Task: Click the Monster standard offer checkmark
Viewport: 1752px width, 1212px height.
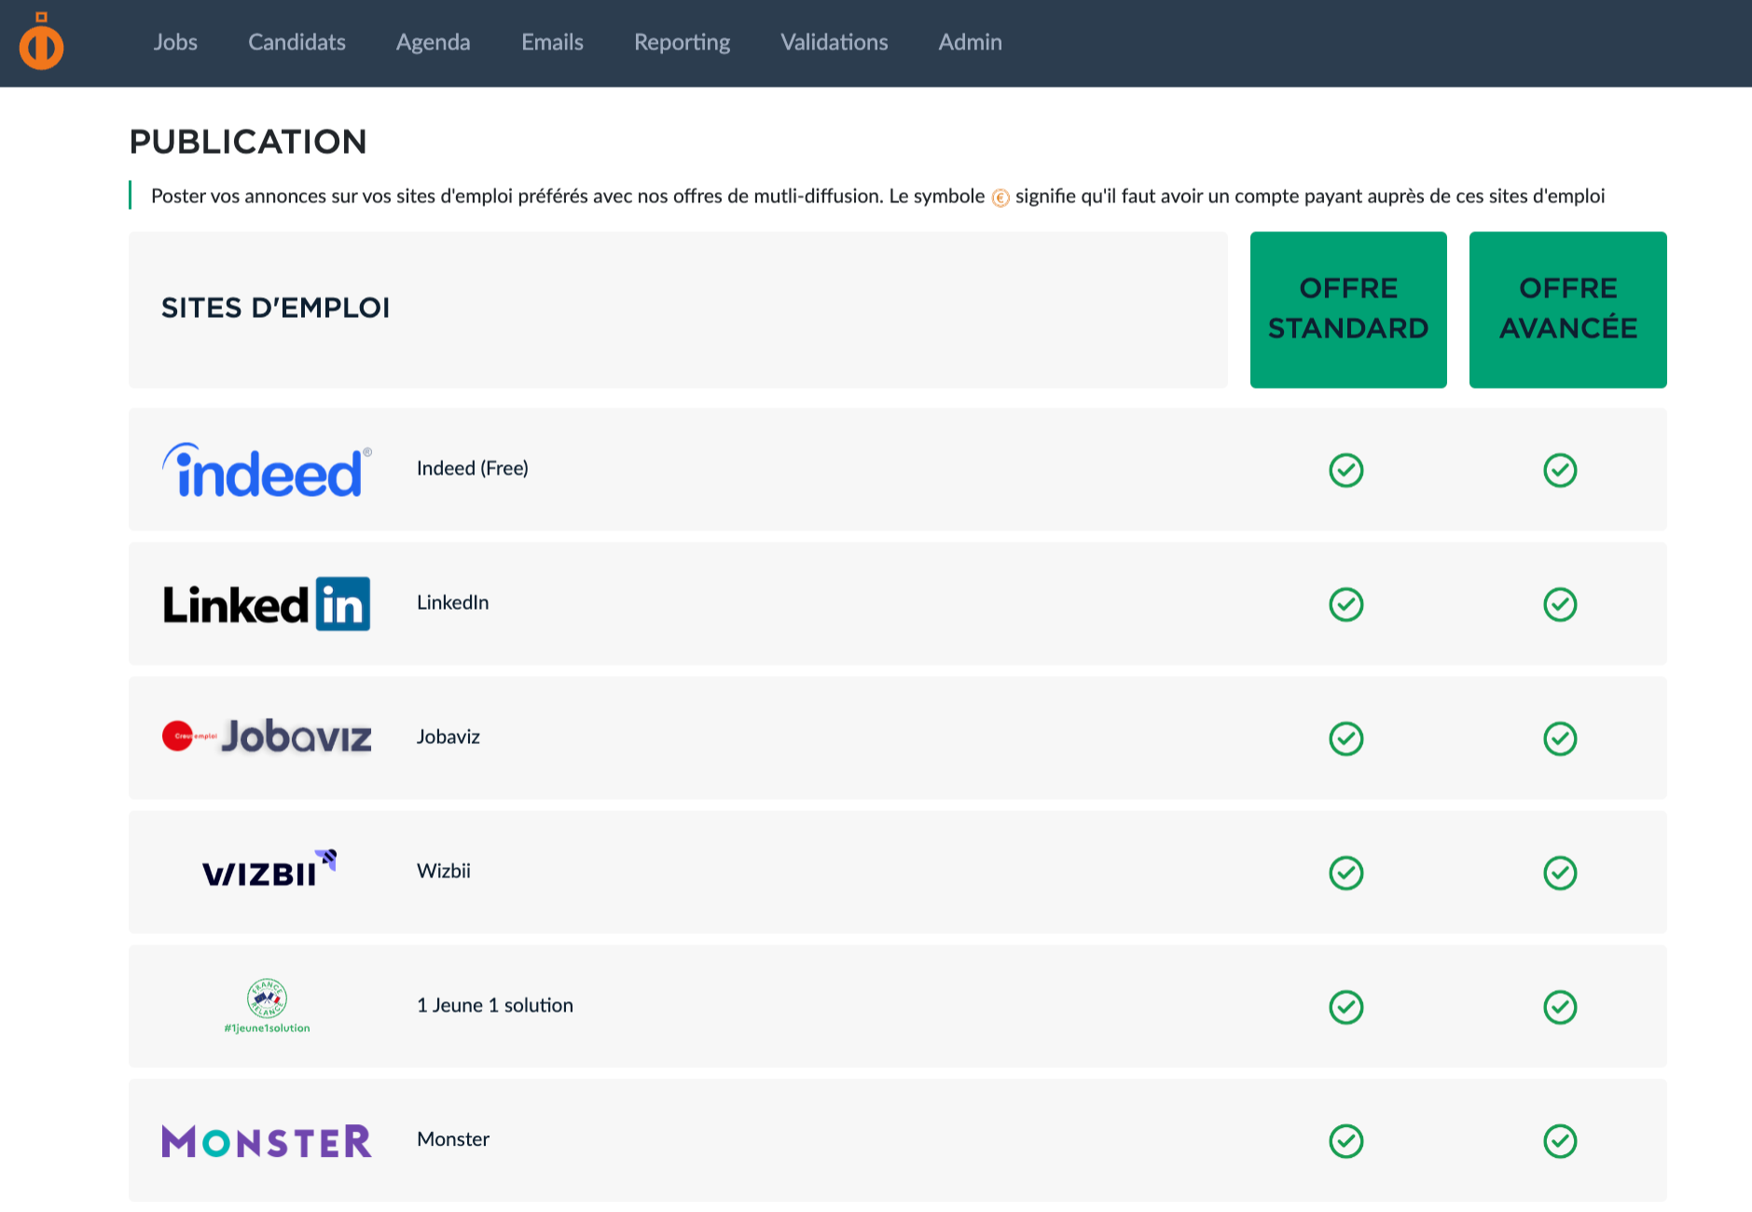Action: coord(1346,1141)
